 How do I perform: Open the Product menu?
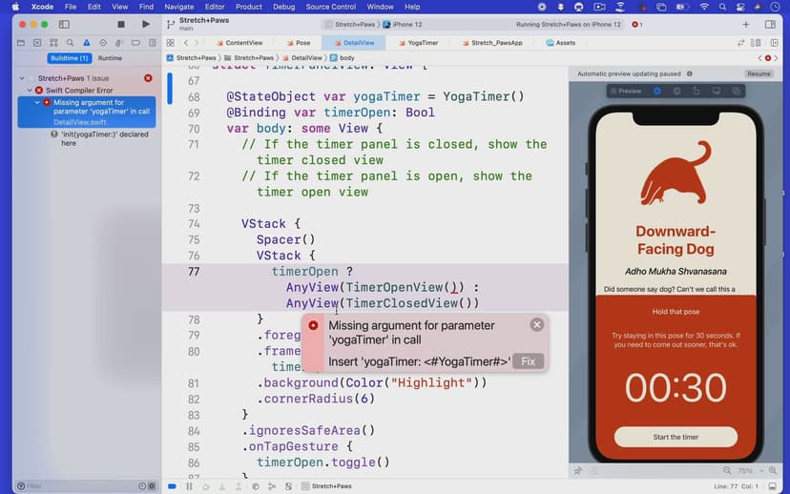(x=248, y=7)
